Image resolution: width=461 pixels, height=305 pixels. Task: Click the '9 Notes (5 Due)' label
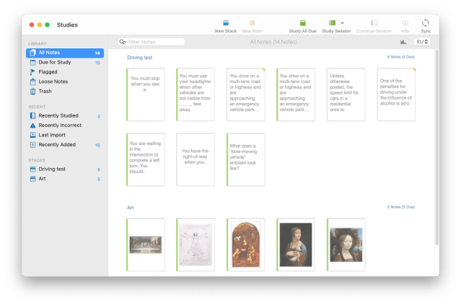(400, 57)
